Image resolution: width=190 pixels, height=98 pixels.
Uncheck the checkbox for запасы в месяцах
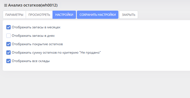8,27
